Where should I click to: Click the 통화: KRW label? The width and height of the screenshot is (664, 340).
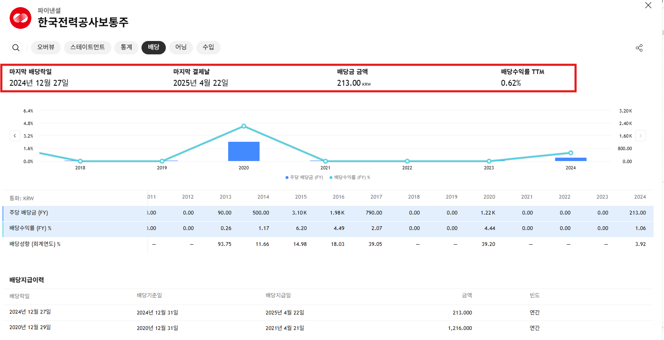click(x=22, y=198)
